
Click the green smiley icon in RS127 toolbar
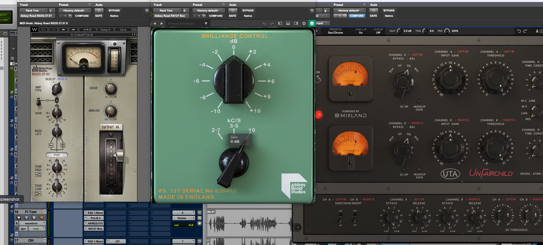[312, 23]
